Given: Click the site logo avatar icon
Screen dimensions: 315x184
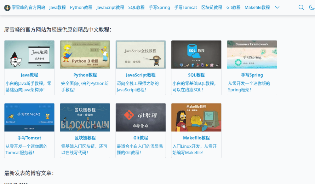Looking at the screenshot, I should 7,8.
